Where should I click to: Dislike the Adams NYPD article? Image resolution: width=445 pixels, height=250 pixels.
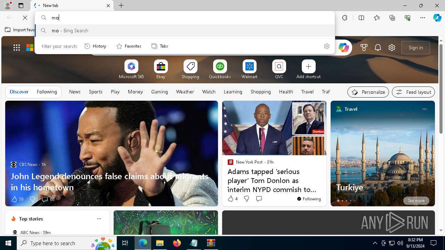click(x=246, y=199)
